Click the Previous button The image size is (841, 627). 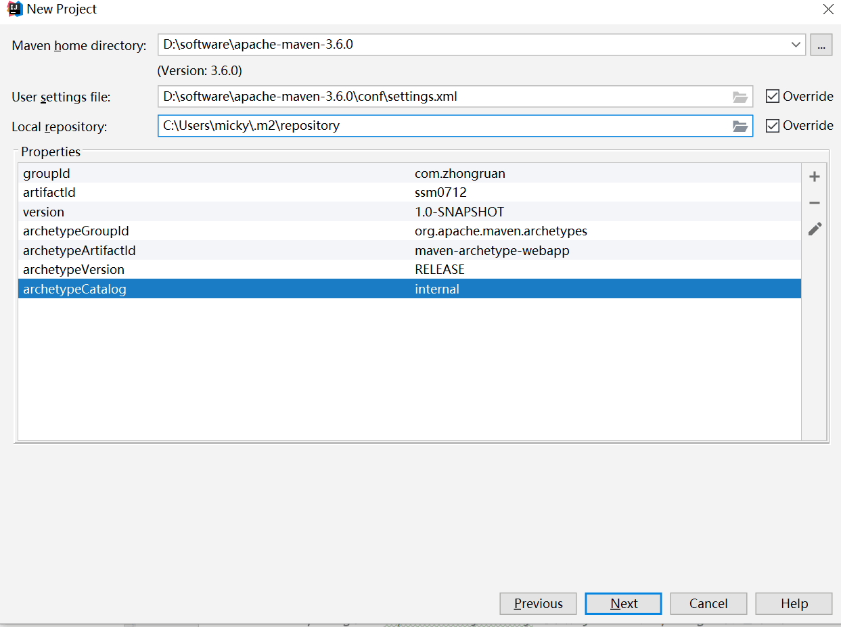pyautogui.click(x=538, y=603)
